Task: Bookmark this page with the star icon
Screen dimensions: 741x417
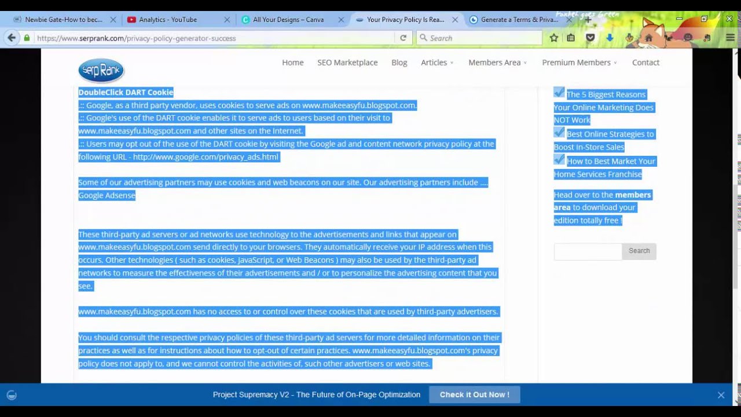Action: point(554,38)
